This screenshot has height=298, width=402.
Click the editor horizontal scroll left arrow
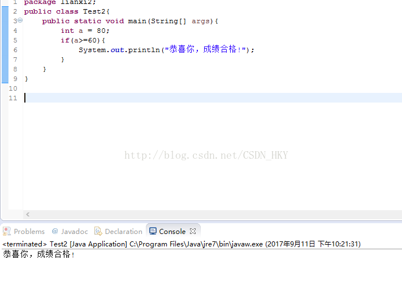tap(28, 214)
